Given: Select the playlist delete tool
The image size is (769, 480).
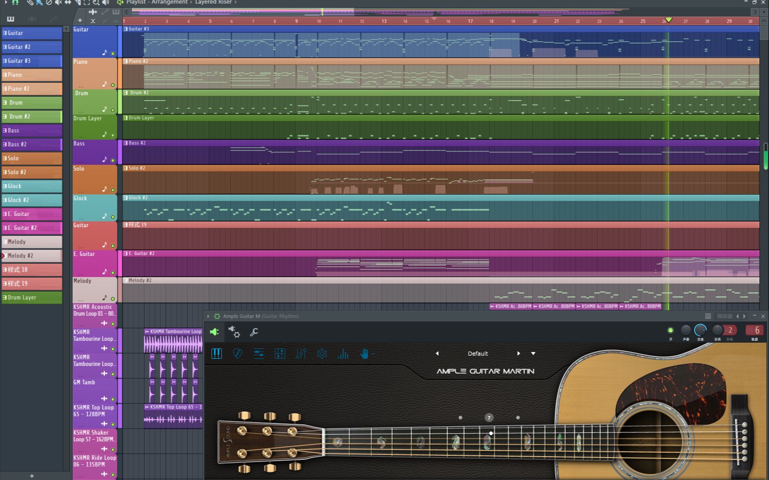Looking at the screenshot, I should [x=49, y=2].
